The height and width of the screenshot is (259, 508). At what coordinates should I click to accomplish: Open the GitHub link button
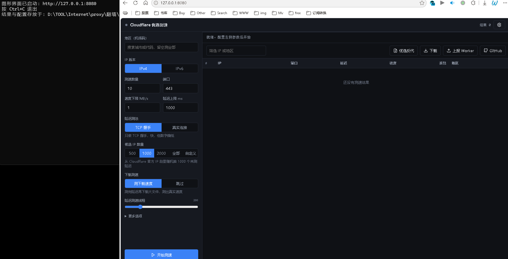tap(493, 51)
